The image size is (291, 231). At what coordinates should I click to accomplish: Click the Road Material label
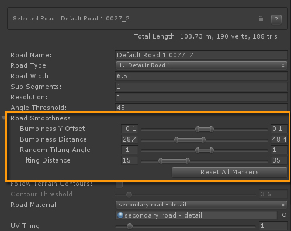[33, 205]
